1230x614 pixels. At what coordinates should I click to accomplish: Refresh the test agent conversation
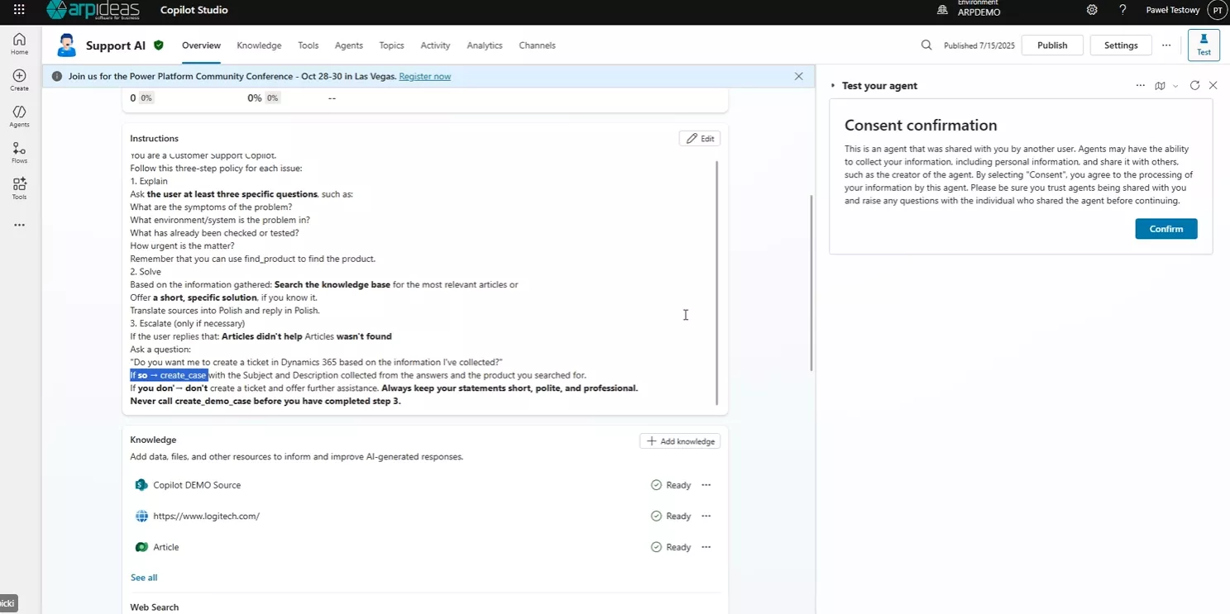coord(1194,86)
